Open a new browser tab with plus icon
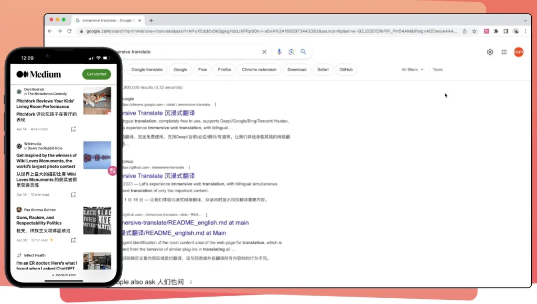This screenshot has width=537, height=304. click(x=151, y=20)
